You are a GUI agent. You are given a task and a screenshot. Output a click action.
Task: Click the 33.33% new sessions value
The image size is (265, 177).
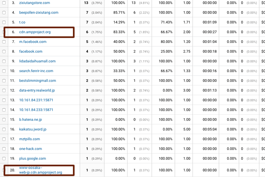pyautogui.click(x=119, y=71)
